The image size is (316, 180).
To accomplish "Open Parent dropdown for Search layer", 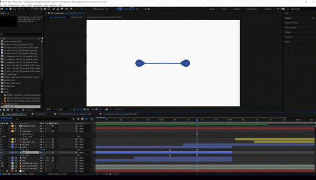I will pyautogui.click(x=85, y=139).
